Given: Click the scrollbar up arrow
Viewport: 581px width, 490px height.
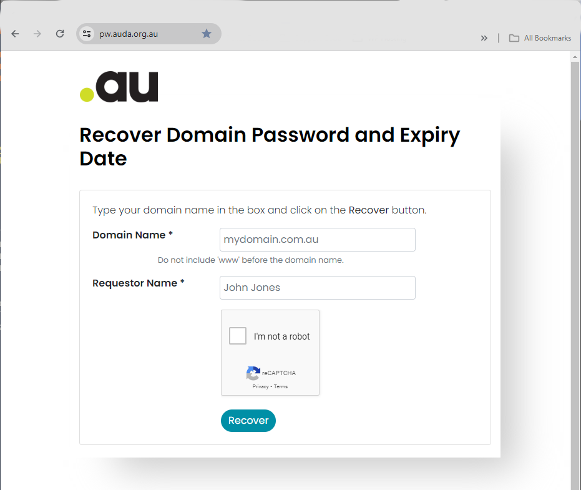Looking at the screenshot, I should (x=575, y=57).
